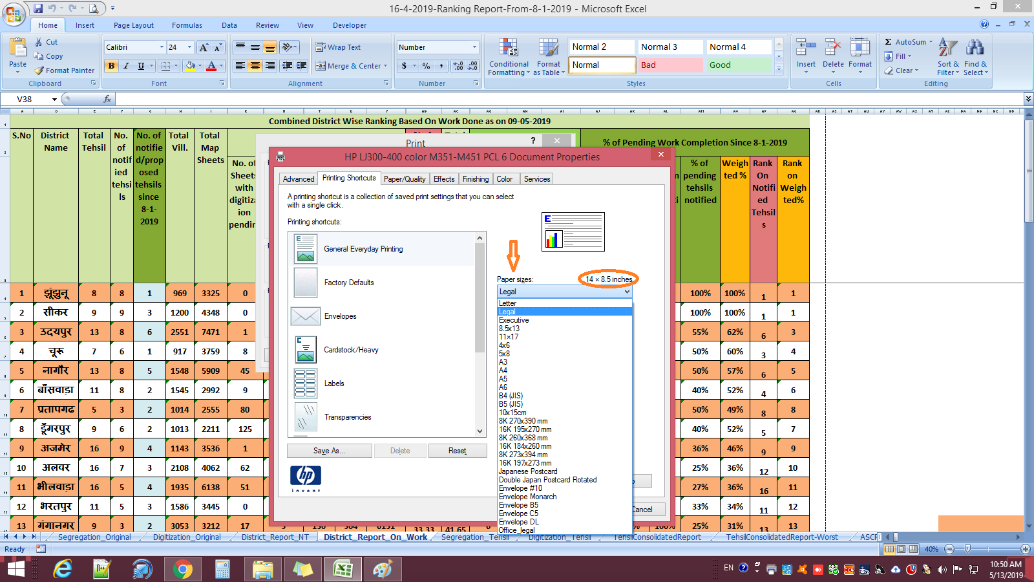The width and height of the screenshot is (1034, 582).
Task: Click the Copy icon in Clipboard group
Action: (39, 56)
